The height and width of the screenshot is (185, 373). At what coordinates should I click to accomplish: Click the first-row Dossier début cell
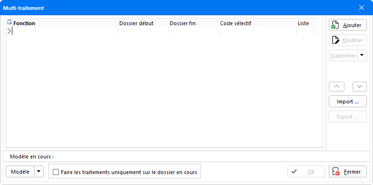[143, 31]
